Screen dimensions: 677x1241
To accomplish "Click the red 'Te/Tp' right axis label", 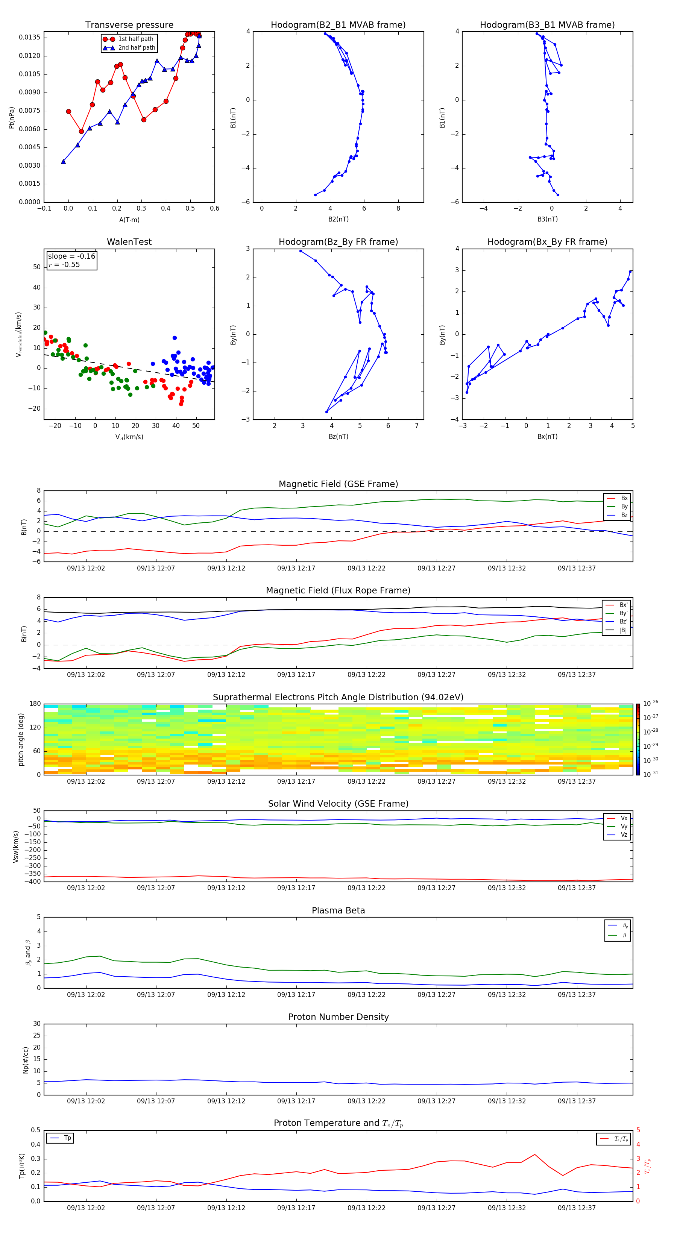I will point(648,1166).
